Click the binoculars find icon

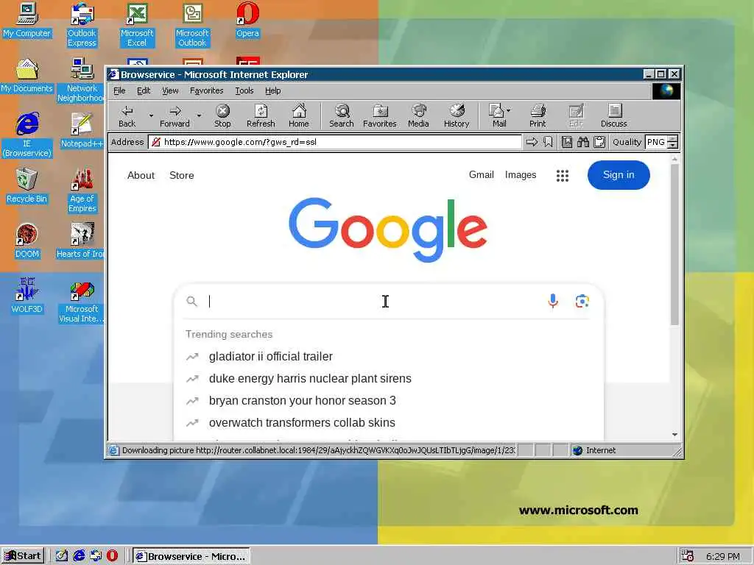(583, 142)
